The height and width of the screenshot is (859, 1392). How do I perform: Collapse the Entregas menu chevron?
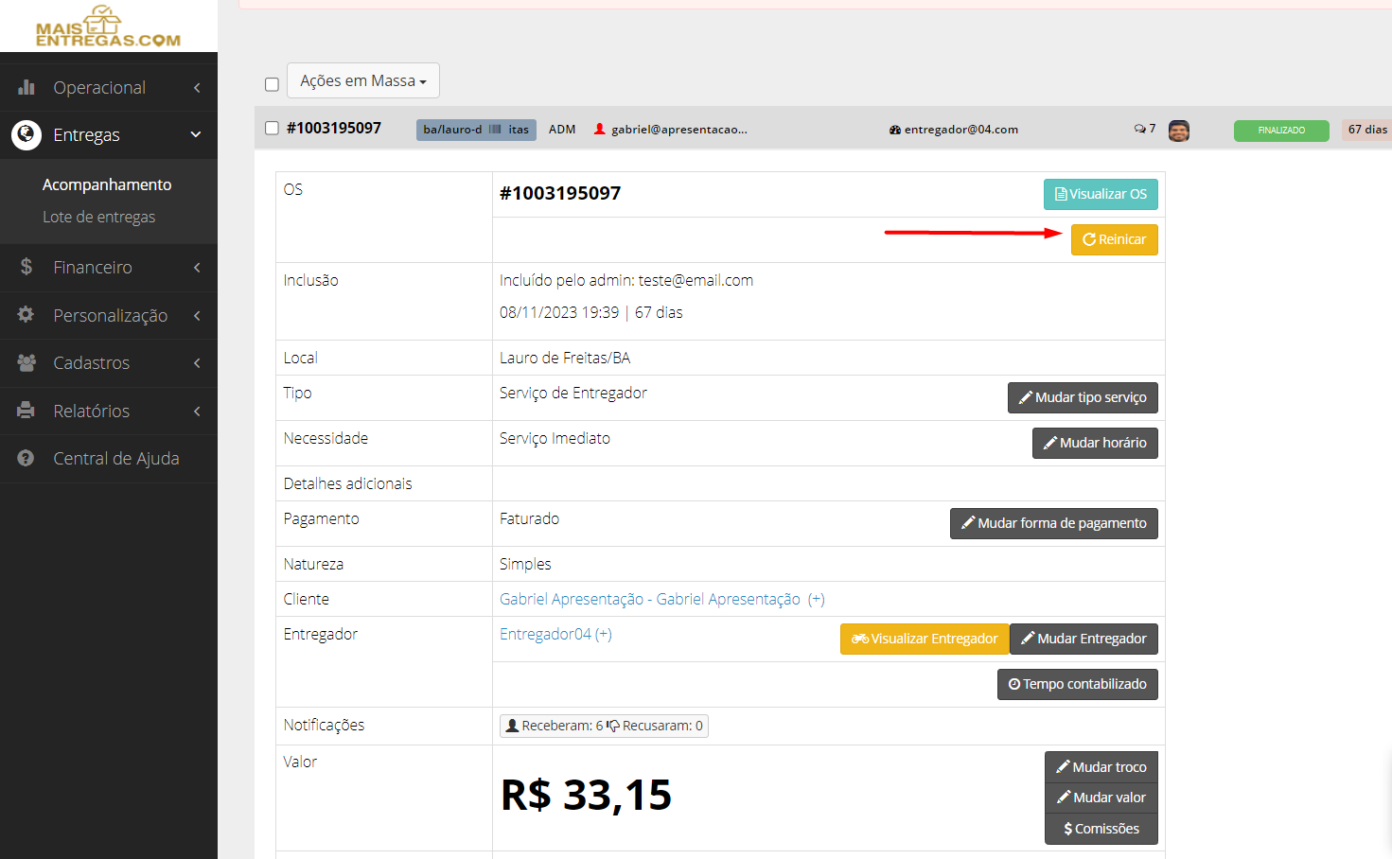[196, 134]
